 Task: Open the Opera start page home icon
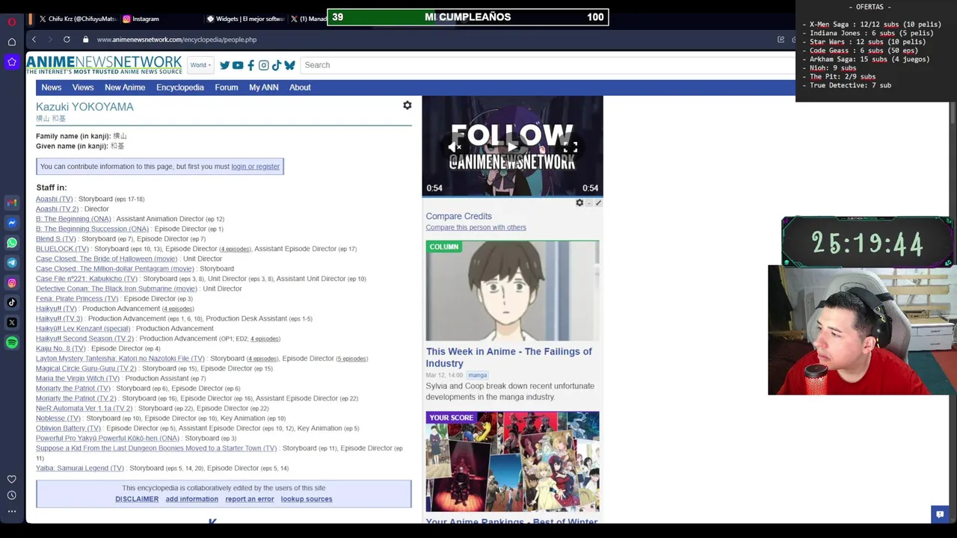click(x=12, y=42)
